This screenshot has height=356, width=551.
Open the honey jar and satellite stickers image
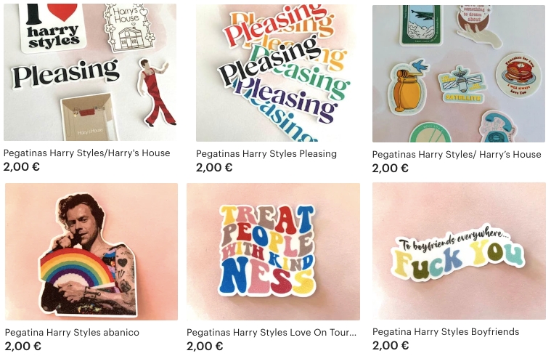click(x=459, y=73)
